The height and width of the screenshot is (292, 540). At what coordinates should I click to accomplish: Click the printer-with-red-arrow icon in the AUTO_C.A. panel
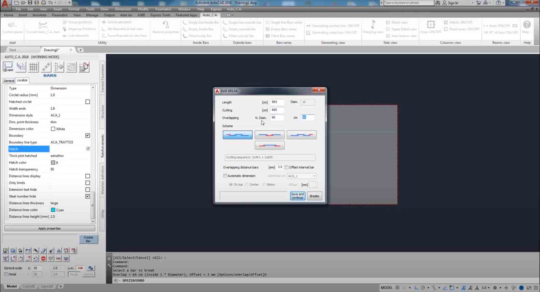coord(84,67)
